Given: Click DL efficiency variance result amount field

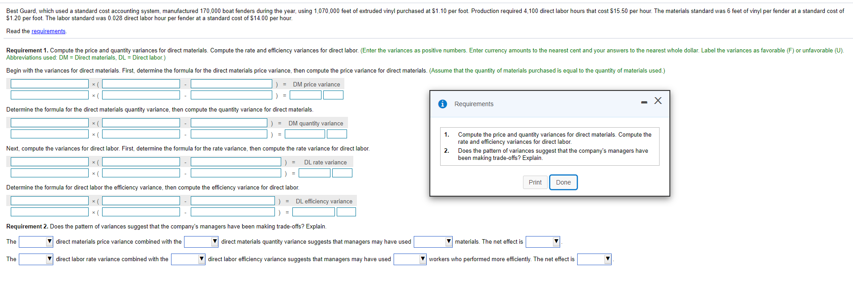Looking at the screenshot, I should (313, 212).
